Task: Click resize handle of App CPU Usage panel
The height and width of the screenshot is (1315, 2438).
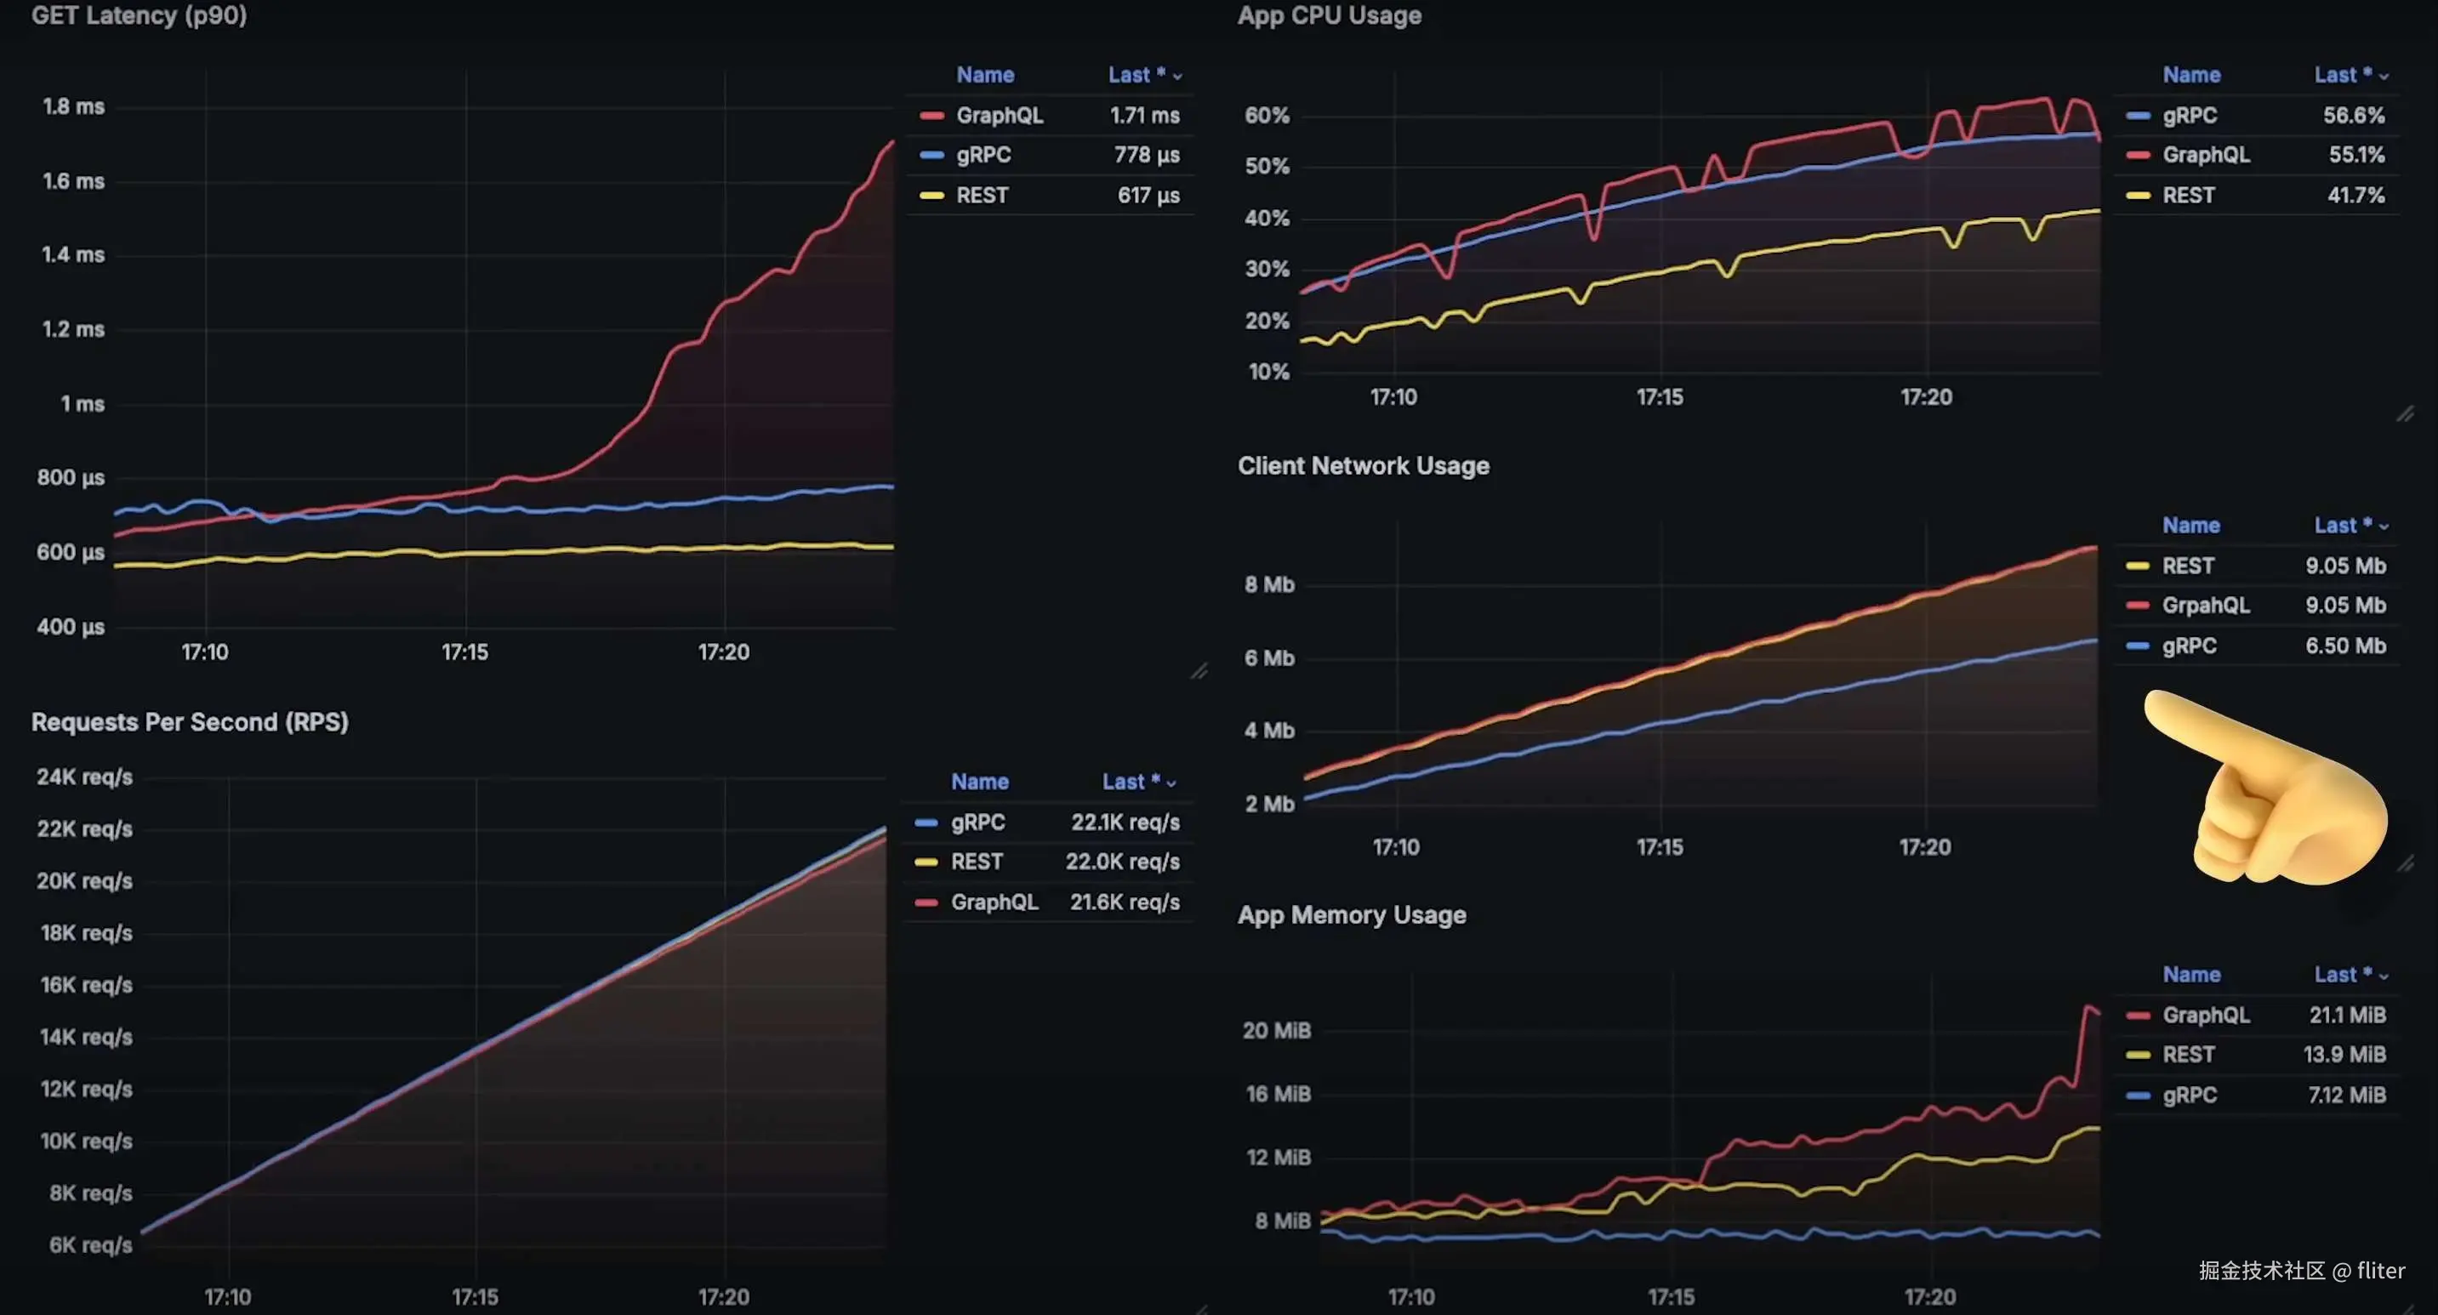Action: pyautogui.click(x=2405, y=414)
